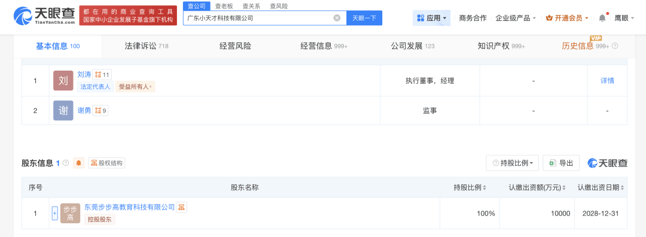The height and width of the screenshot is (237, 646).
Task: Open 开通会员 membership dropdown
Action: point(567,18)
